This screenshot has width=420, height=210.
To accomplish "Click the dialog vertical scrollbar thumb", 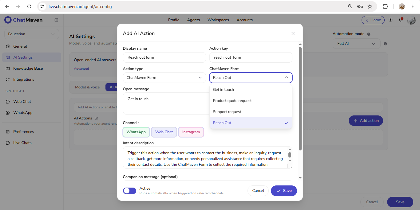I will click(300, 98).
